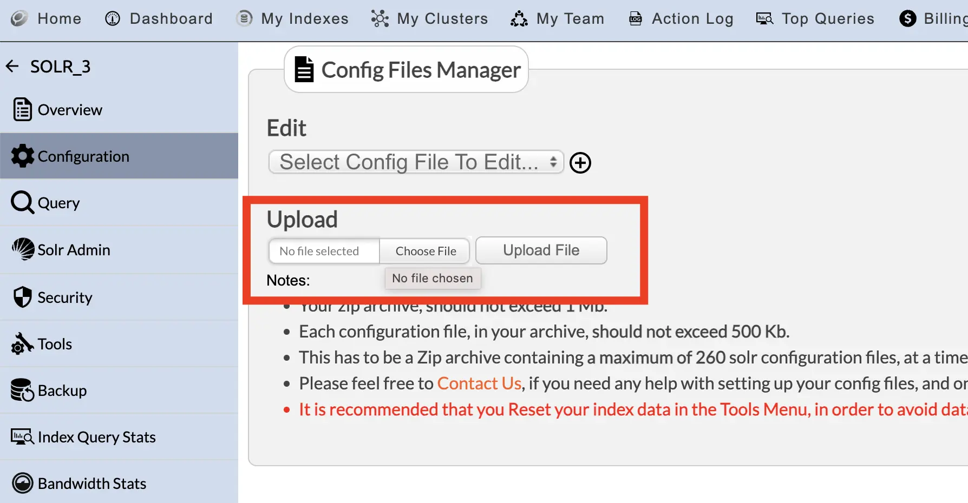Click the plus icon to add config file

(580, 162)
